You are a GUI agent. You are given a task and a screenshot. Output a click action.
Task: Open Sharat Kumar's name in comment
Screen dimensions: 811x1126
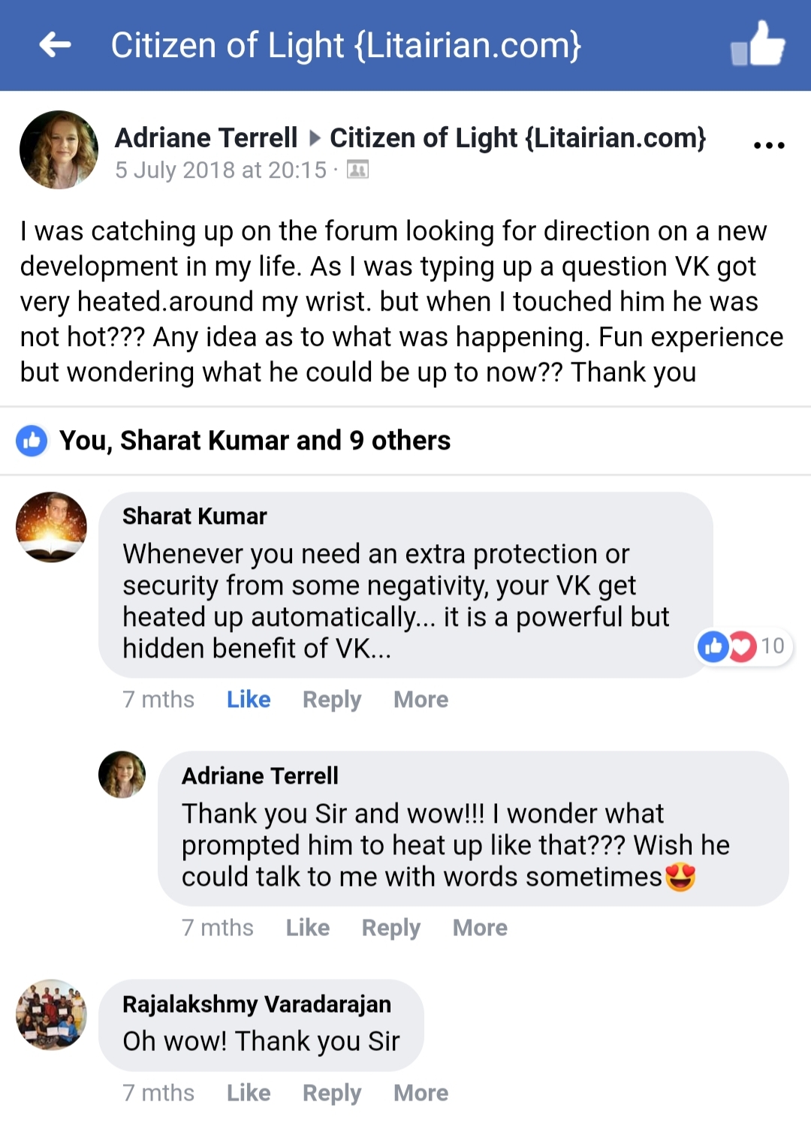194,516
